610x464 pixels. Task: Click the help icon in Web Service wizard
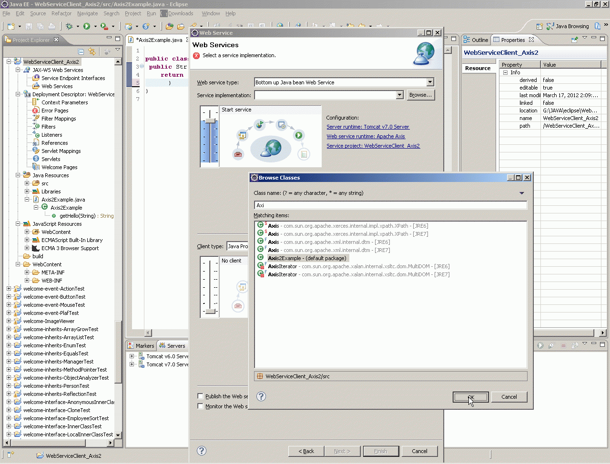coord(202,451)
